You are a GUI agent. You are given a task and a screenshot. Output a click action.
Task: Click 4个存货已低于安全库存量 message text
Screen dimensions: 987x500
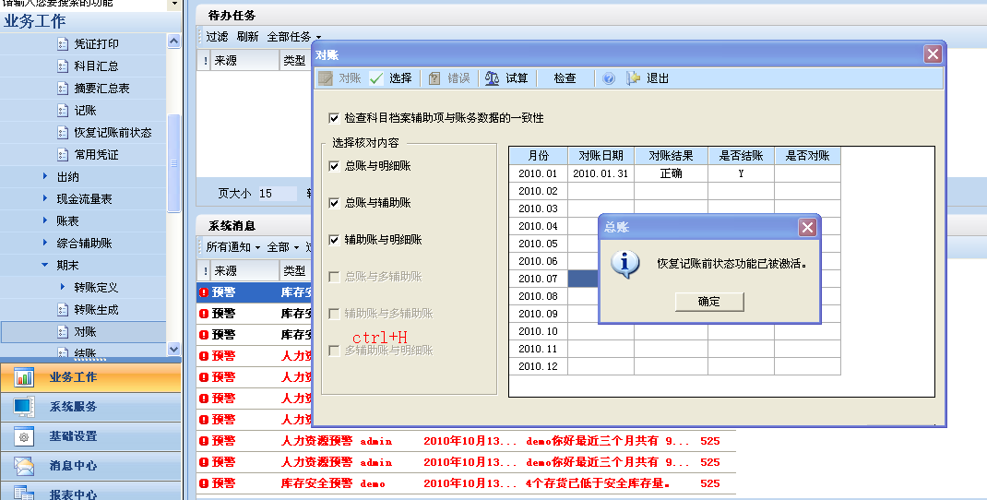[598, 483]
